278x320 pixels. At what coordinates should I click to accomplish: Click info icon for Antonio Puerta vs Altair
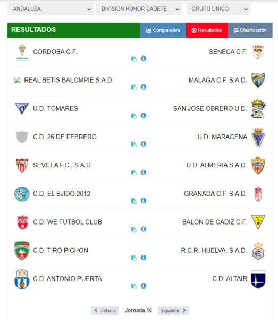coord(144,286)
